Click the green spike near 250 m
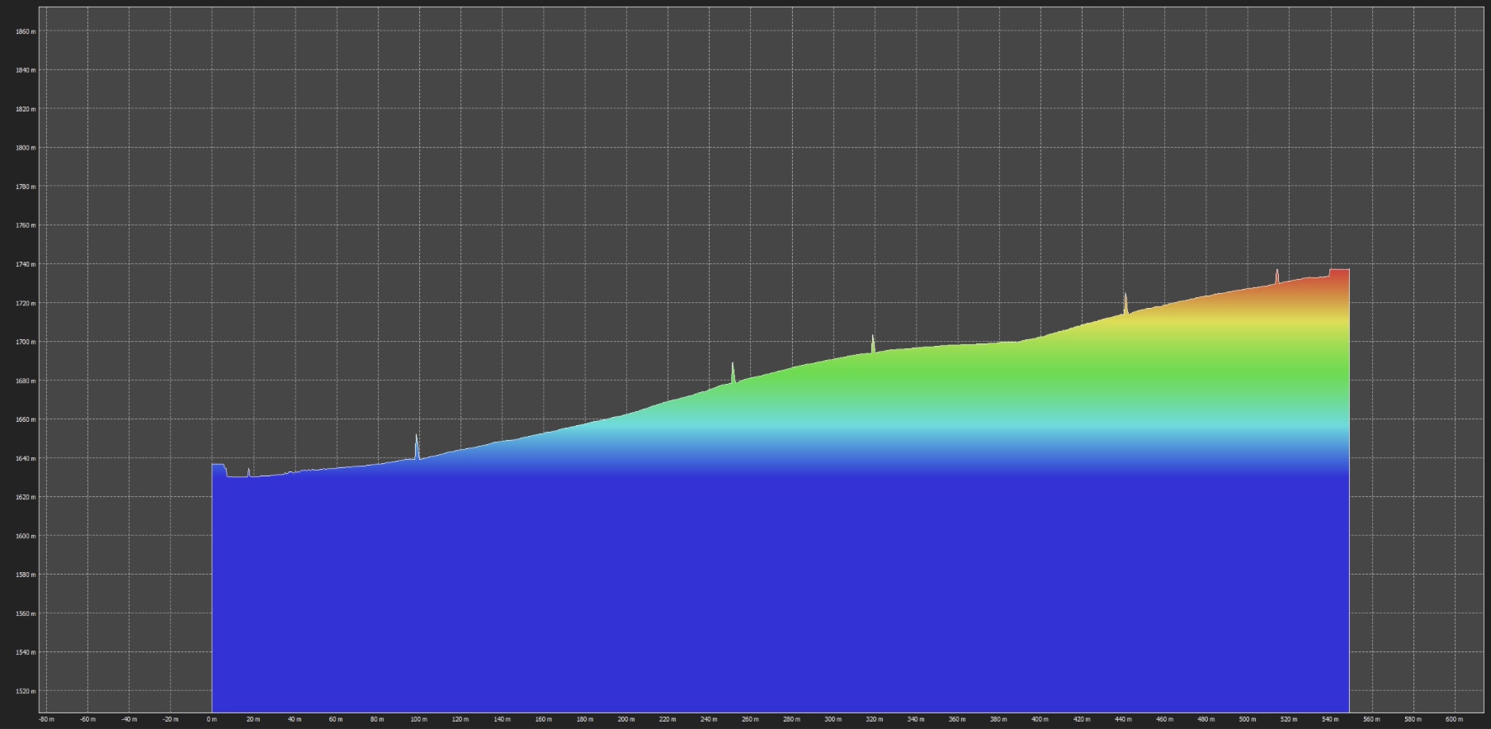Viewport: 1491px width, 729px height. point(733,373)
